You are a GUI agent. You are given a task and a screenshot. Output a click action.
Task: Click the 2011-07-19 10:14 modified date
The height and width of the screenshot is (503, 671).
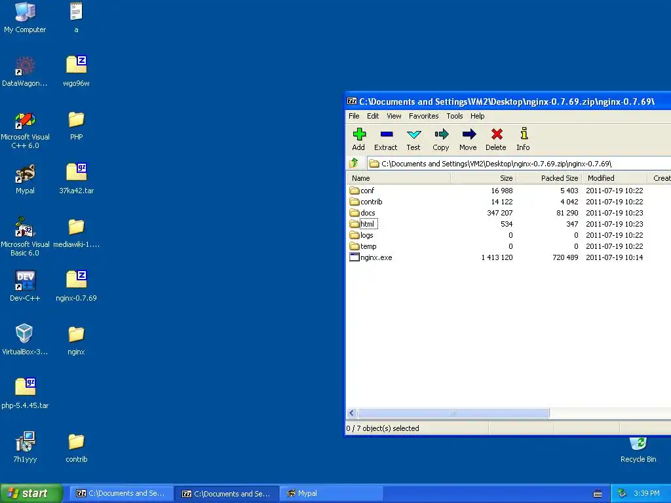pos(615,257)
